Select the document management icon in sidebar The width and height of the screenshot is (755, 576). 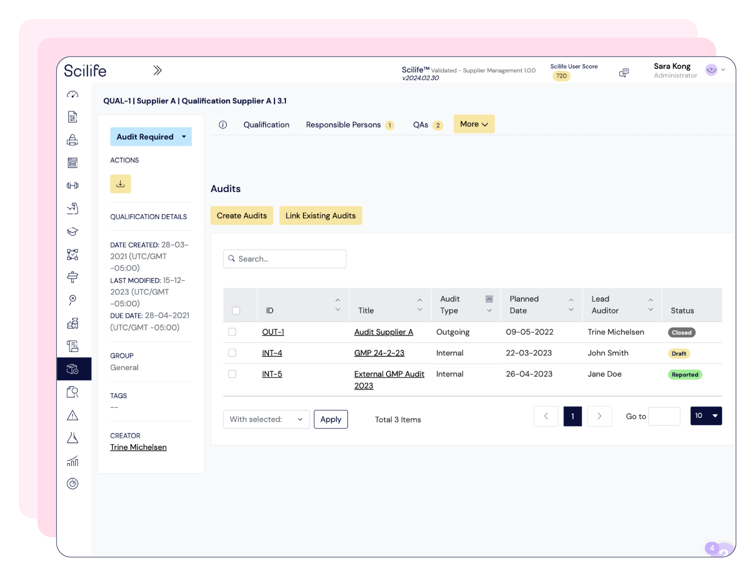tap(73, 117)
